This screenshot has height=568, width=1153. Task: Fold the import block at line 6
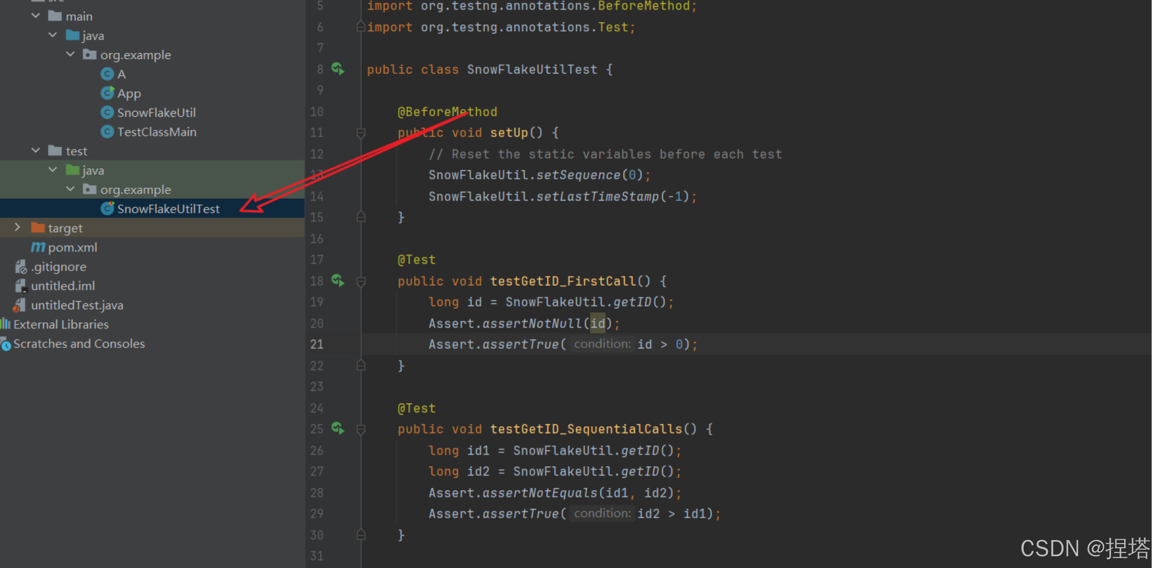361,27
